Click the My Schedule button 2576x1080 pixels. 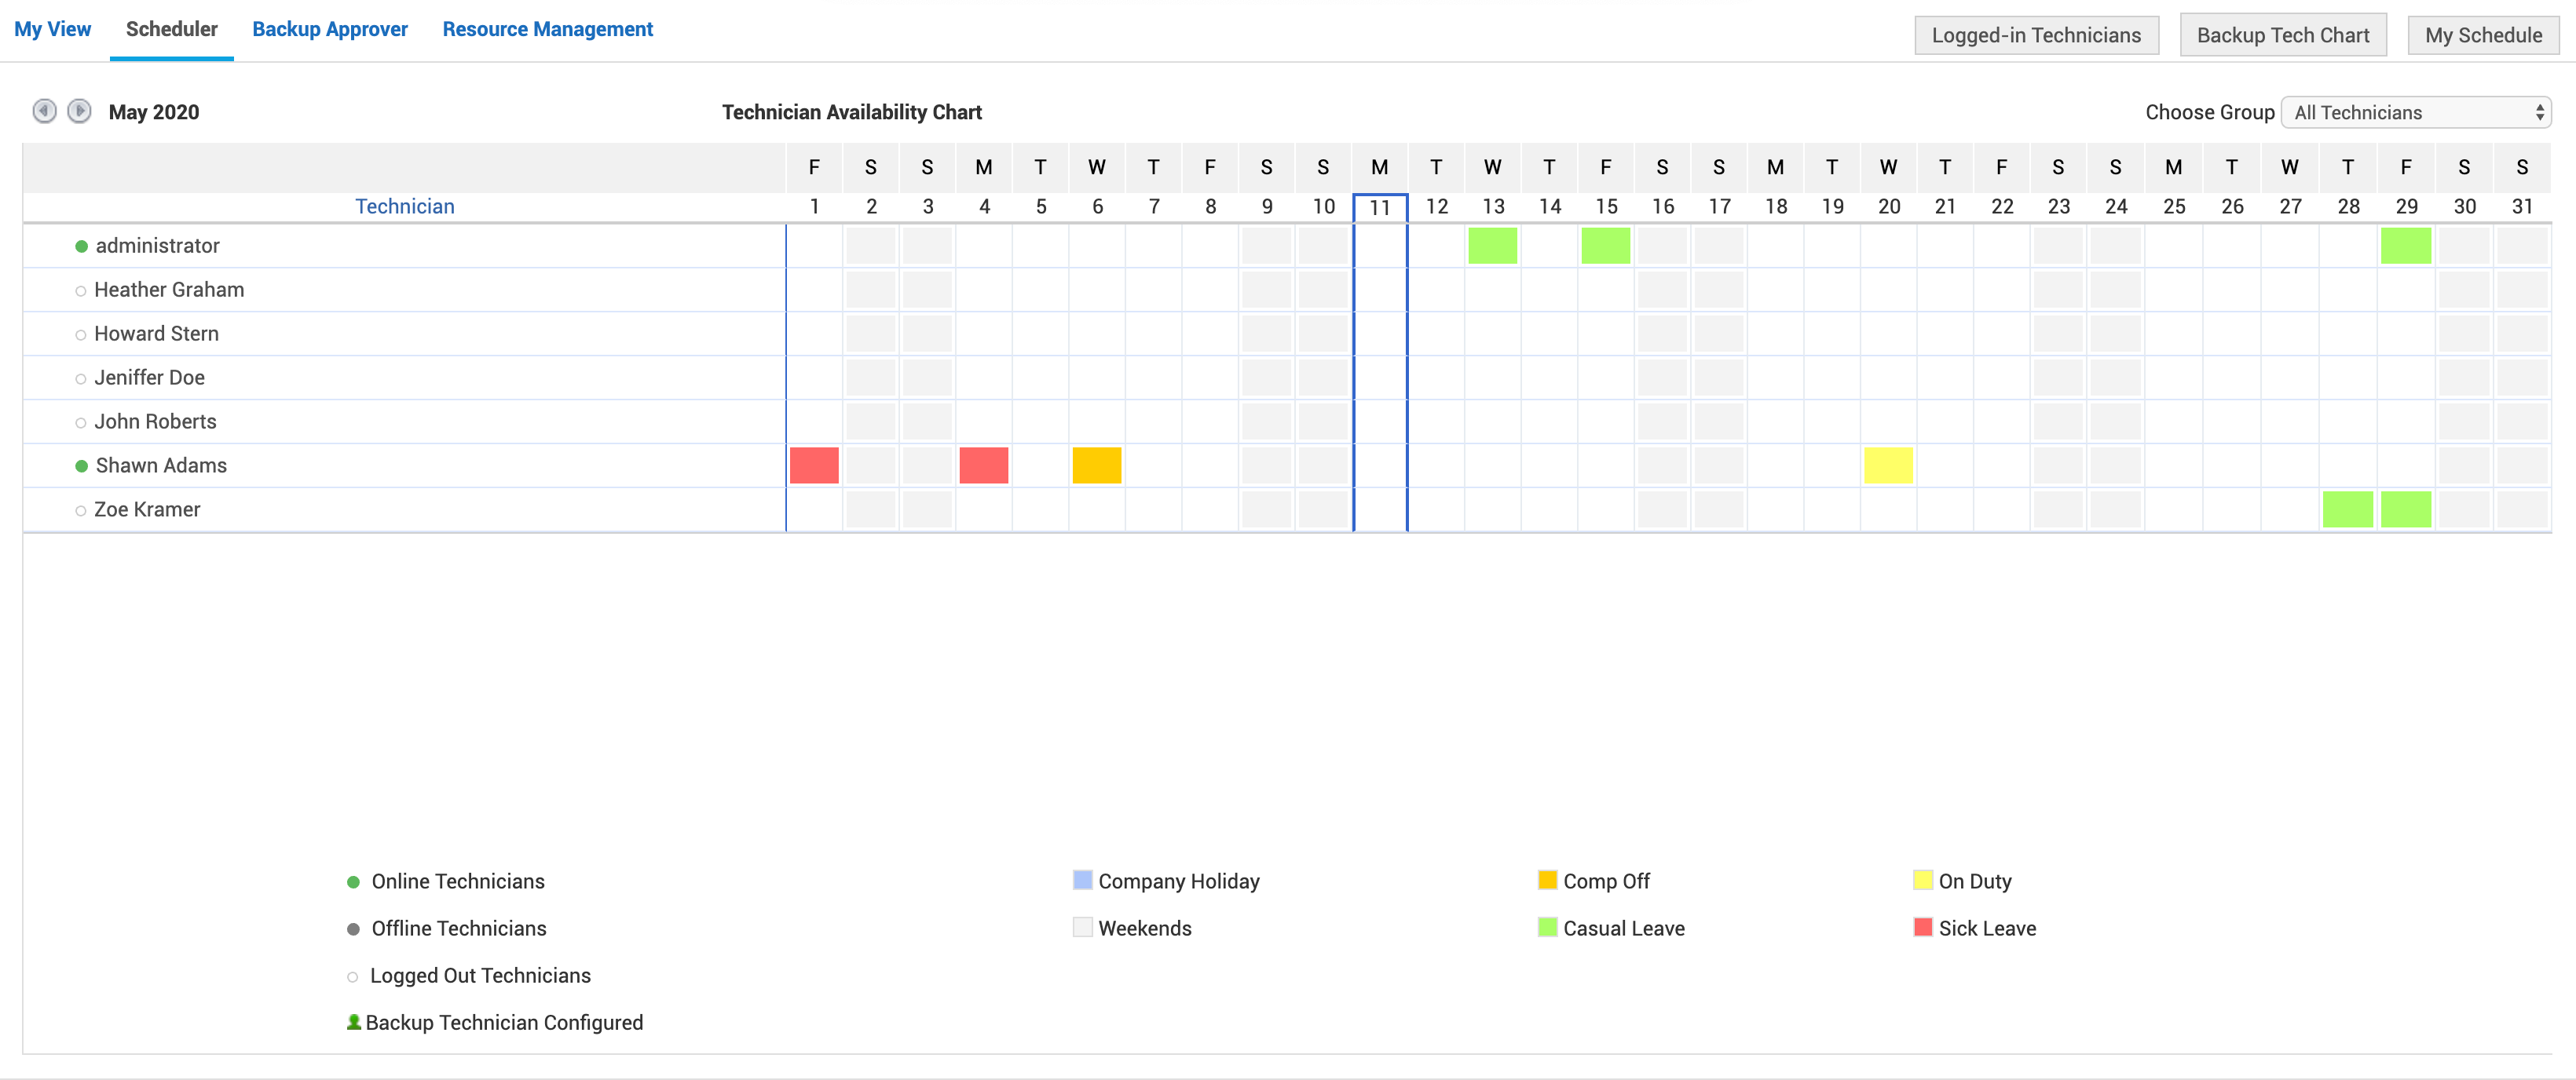tap(2482, 35)
